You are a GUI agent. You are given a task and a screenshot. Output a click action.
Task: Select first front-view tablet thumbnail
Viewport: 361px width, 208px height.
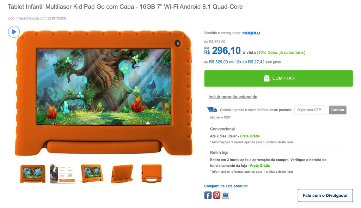coord(33,174)
